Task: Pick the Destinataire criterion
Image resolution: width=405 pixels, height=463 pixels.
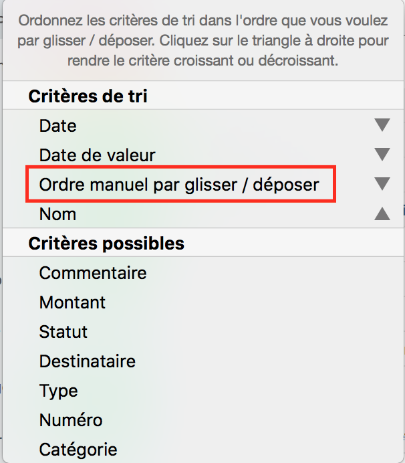Action: point(88,361)
